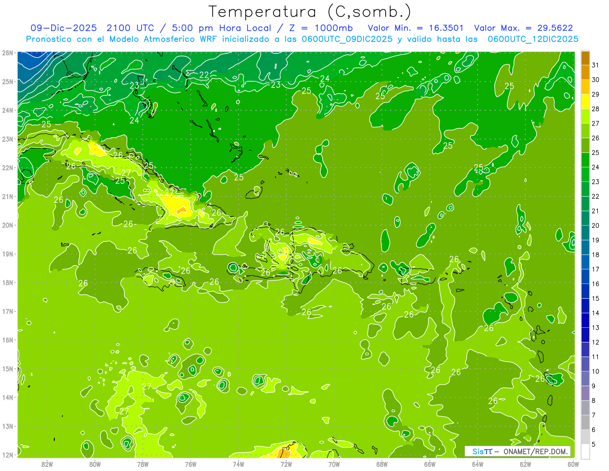609x471 pixels.
Task: Click the "66W" longitude axis label
Action: pos(430,464)
